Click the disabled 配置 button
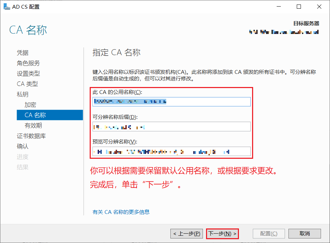 point(268,233)
